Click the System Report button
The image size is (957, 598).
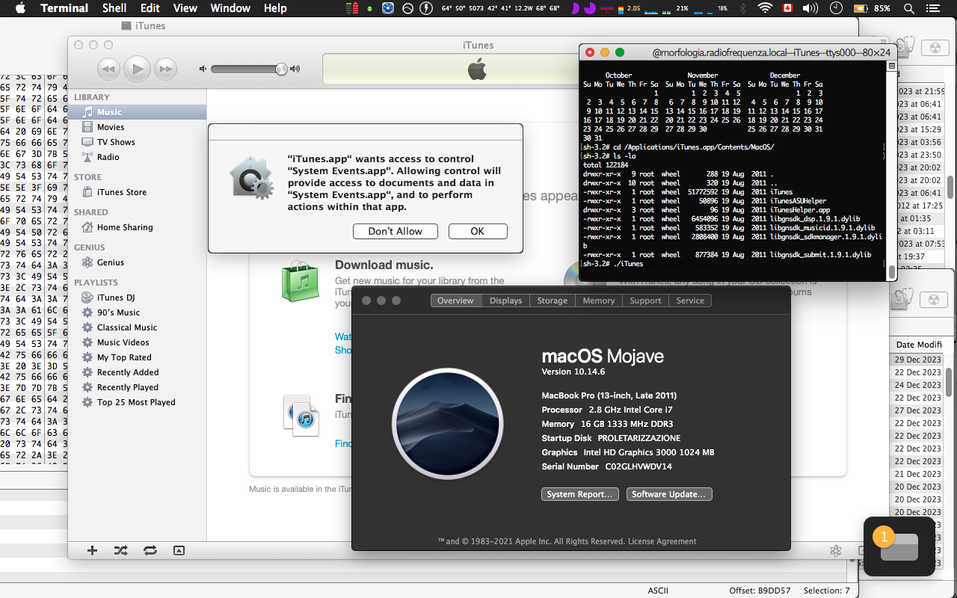(580, 494)
